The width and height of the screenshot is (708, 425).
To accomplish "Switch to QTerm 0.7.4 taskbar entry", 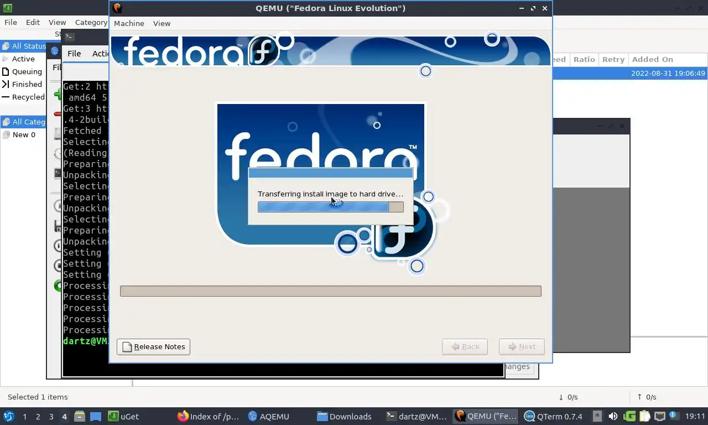I will tap(554, 416).
